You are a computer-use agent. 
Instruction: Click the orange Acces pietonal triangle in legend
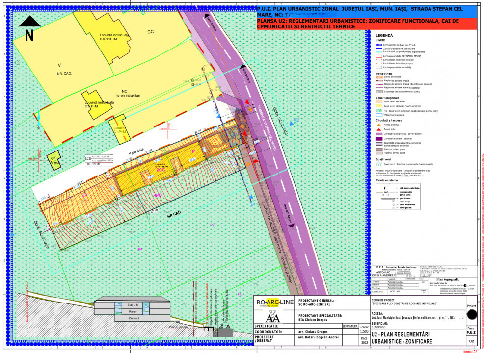coord(380,125)
